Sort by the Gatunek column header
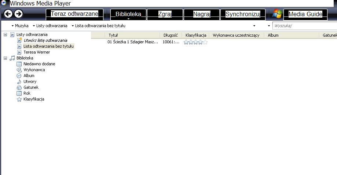This screenshot has width=337, height=175. click(x=328, y=35)
